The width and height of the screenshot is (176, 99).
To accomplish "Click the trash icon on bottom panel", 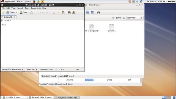I will pos(174,97).
